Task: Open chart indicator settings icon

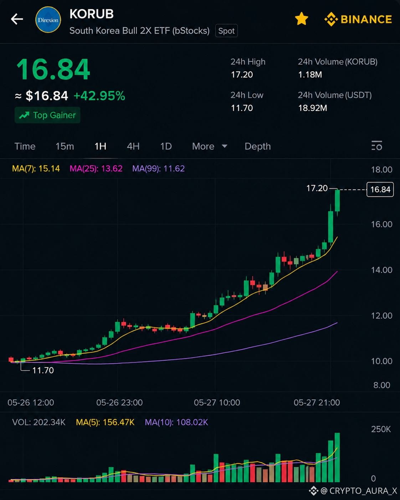Action: tap(377, 146)
